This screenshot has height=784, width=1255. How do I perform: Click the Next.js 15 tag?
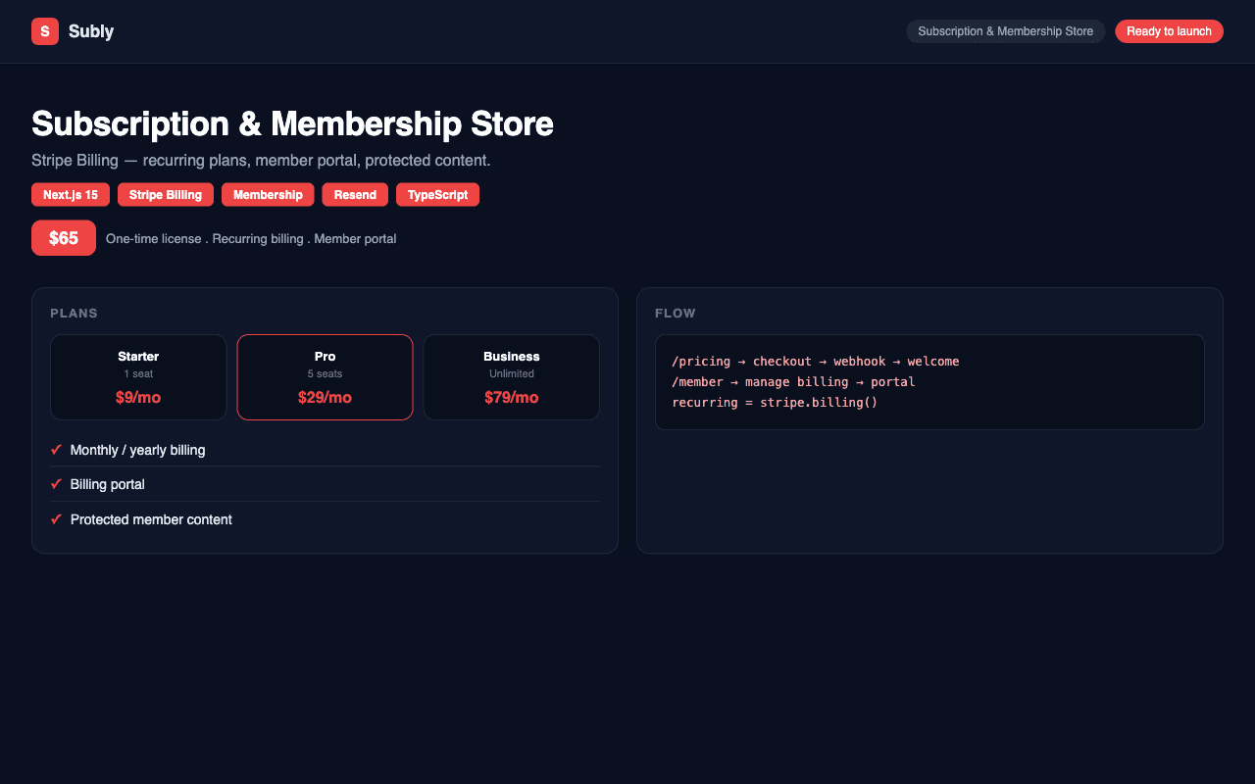coord(71,195)
